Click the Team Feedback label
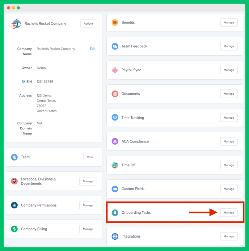 (x=134, y=46)
